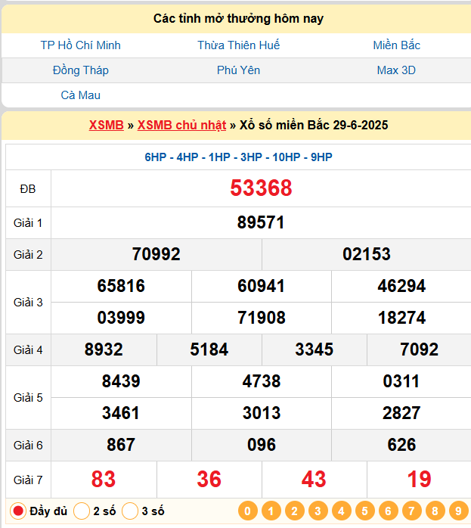
Task: Click the digit 2 filter circle
Action: pos(294,511)
